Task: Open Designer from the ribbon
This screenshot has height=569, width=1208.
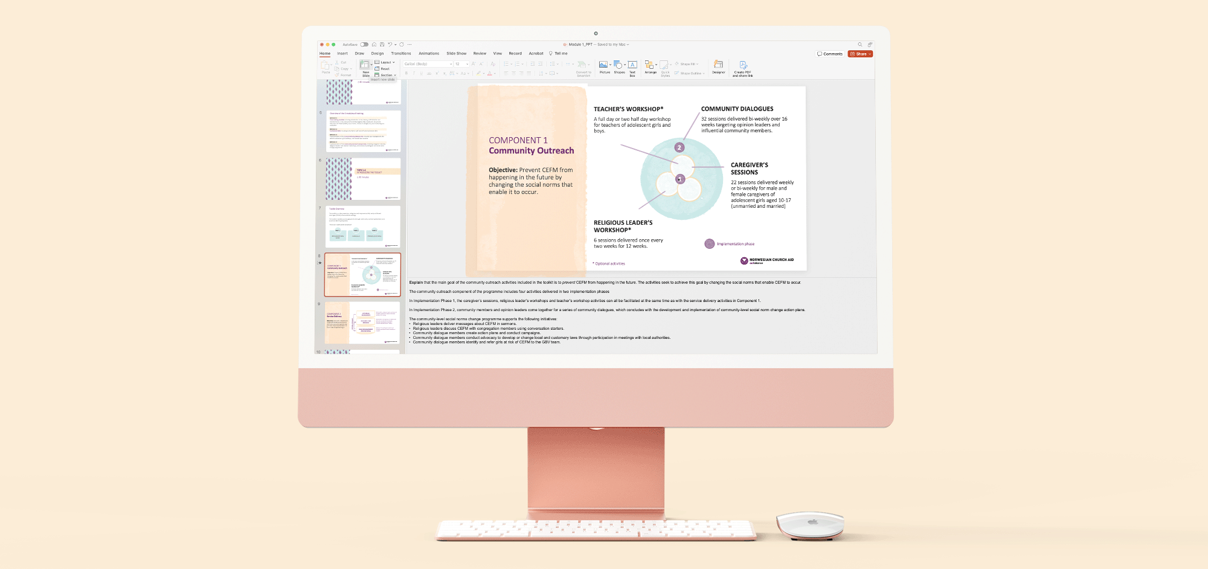Action: point(718,64)
